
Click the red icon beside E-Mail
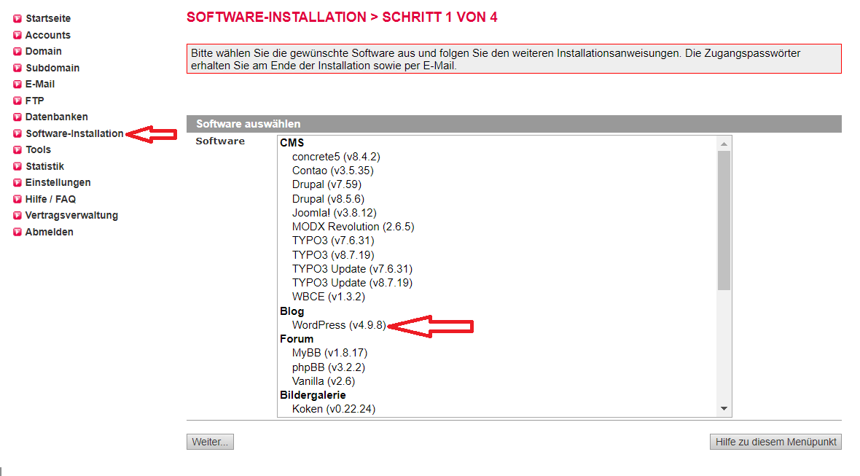(17, 85)
